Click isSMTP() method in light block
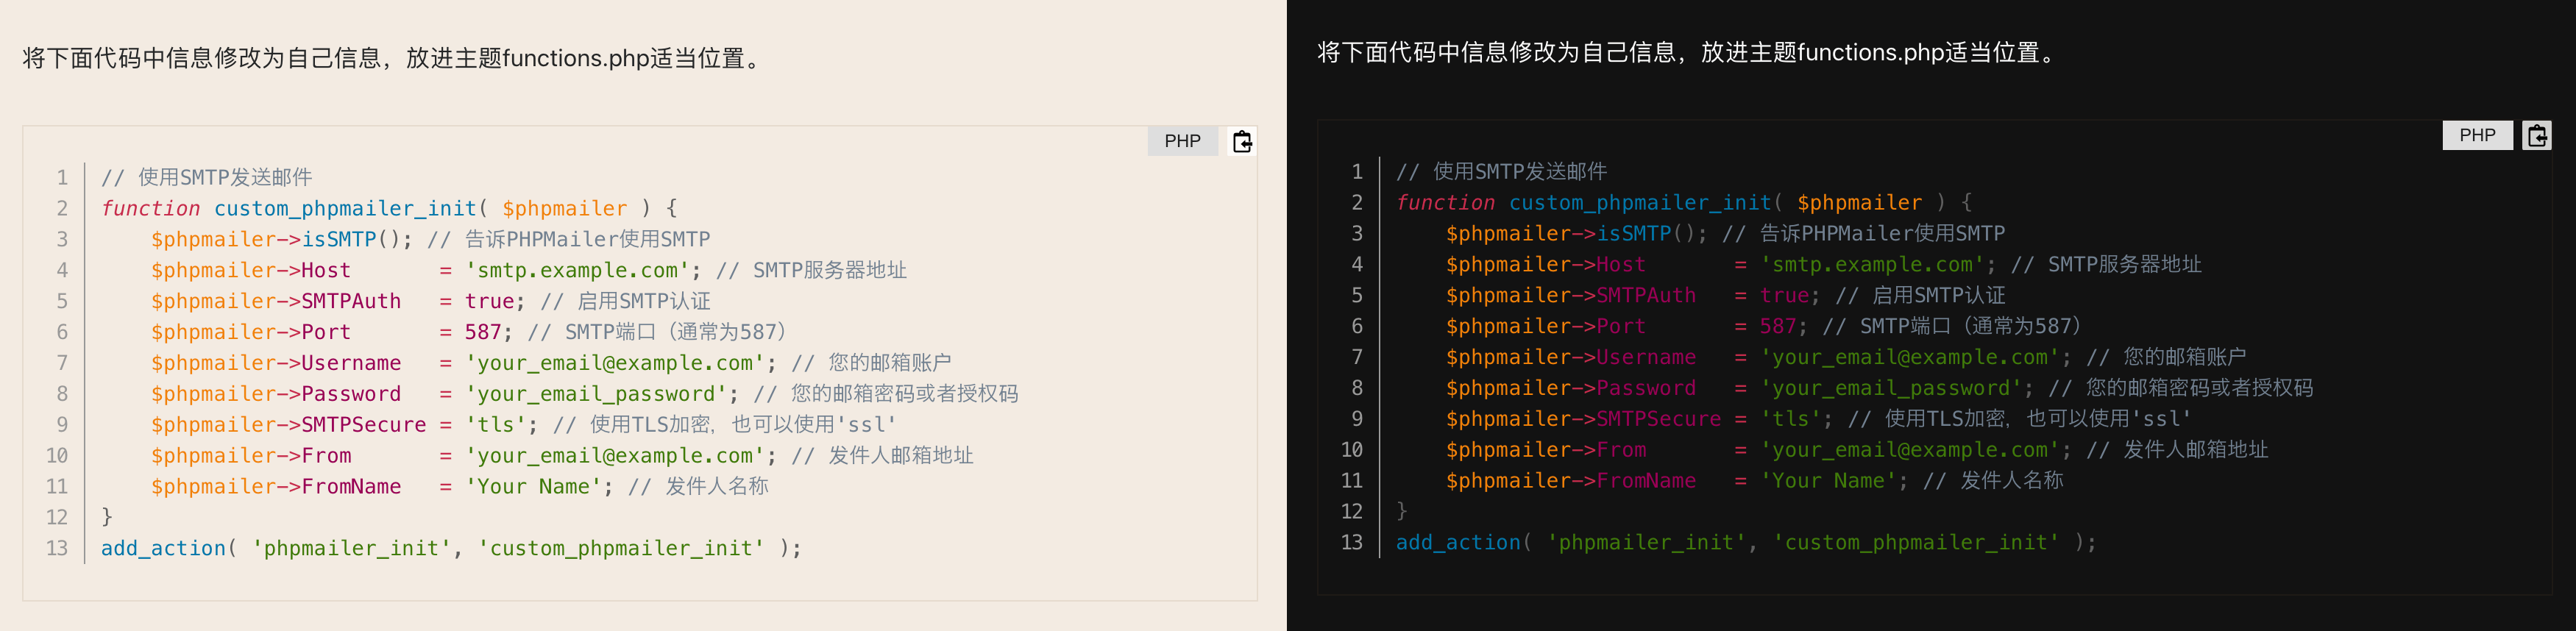 click(356, 239)
